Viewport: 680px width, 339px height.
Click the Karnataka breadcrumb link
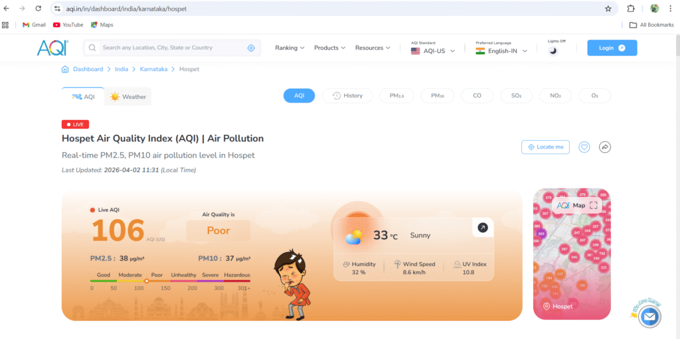tap(153, 69)
